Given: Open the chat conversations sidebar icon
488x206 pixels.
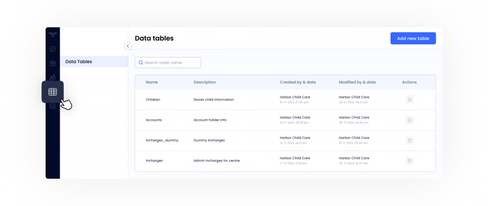Looking at the screenshot, I should (x=52, y=49).
